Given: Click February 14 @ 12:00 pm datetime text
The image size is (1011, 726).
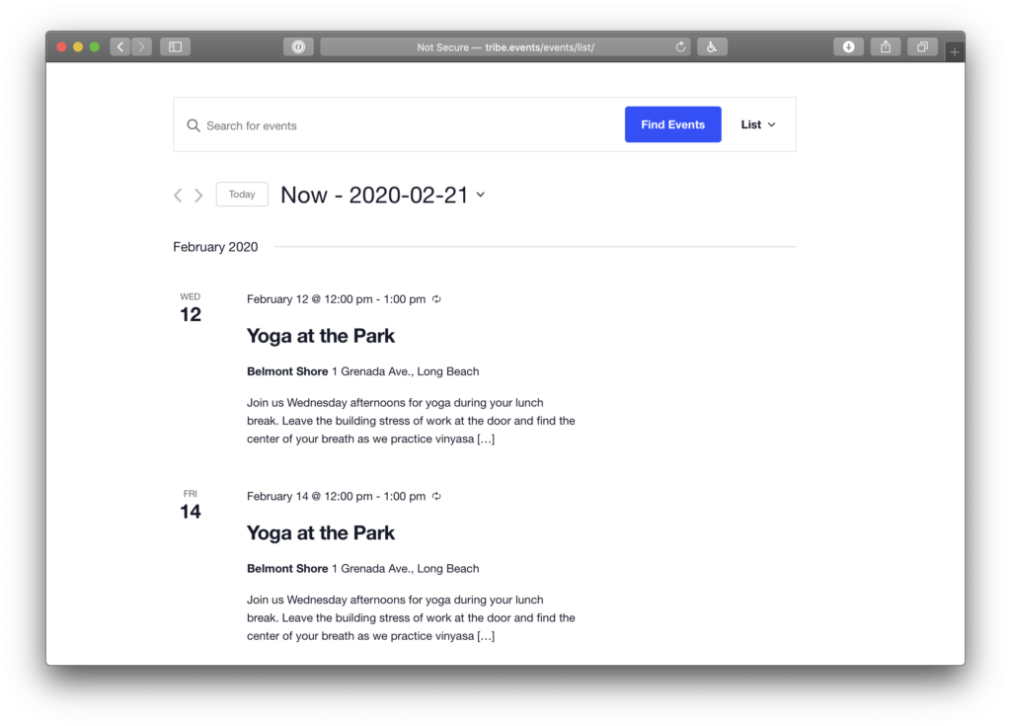Looking at the screenshot, I should pos(336,496).
